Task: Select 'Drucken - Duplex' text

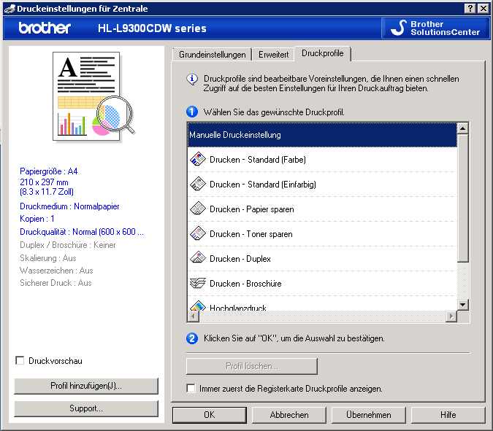Action: pyautogui.click(x=240, y=259)
